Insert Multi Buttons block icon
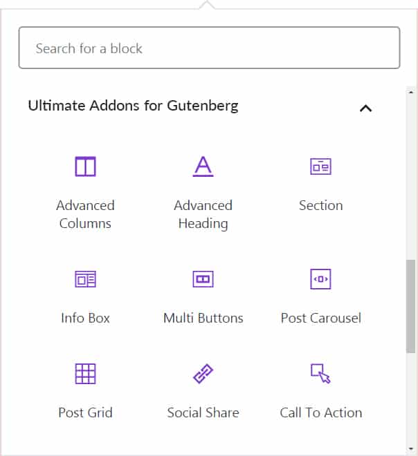Image resolution: width=418 pixels, height=456 pixels. 203,279
